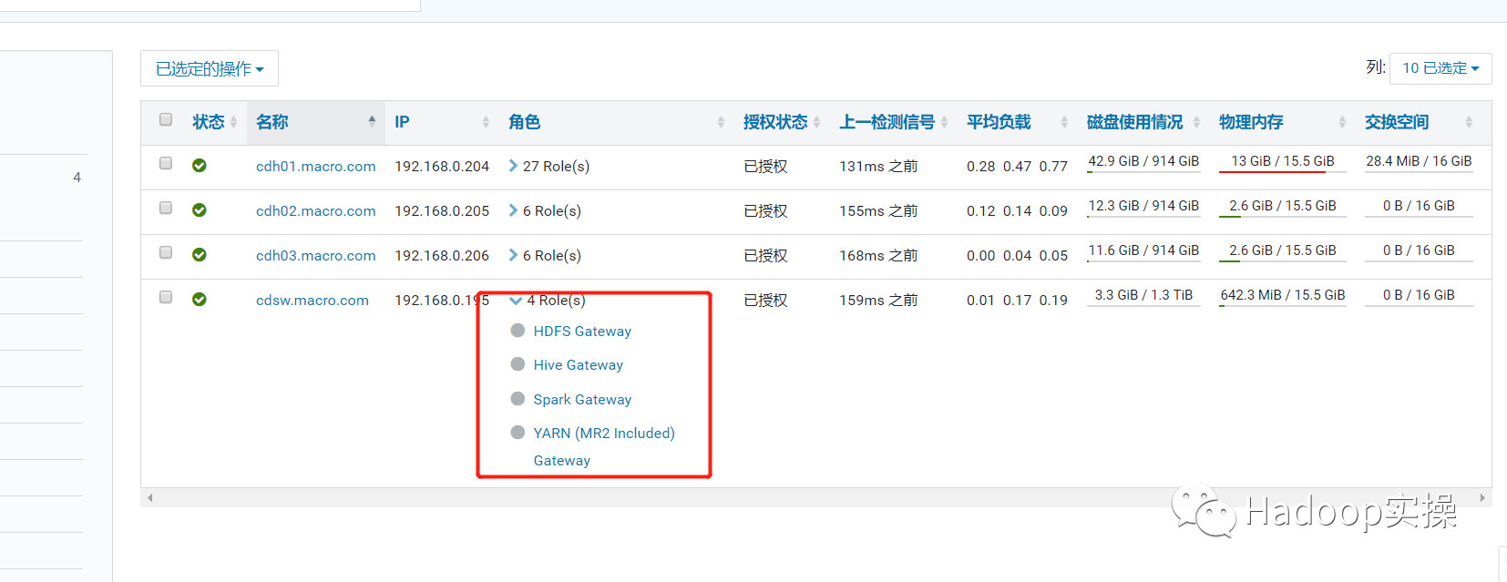1507x582 pixels.
Task: Click cdsw disk usage bar 3.3 GiB
Action: pyautogui.click(x=1143, y=296)
